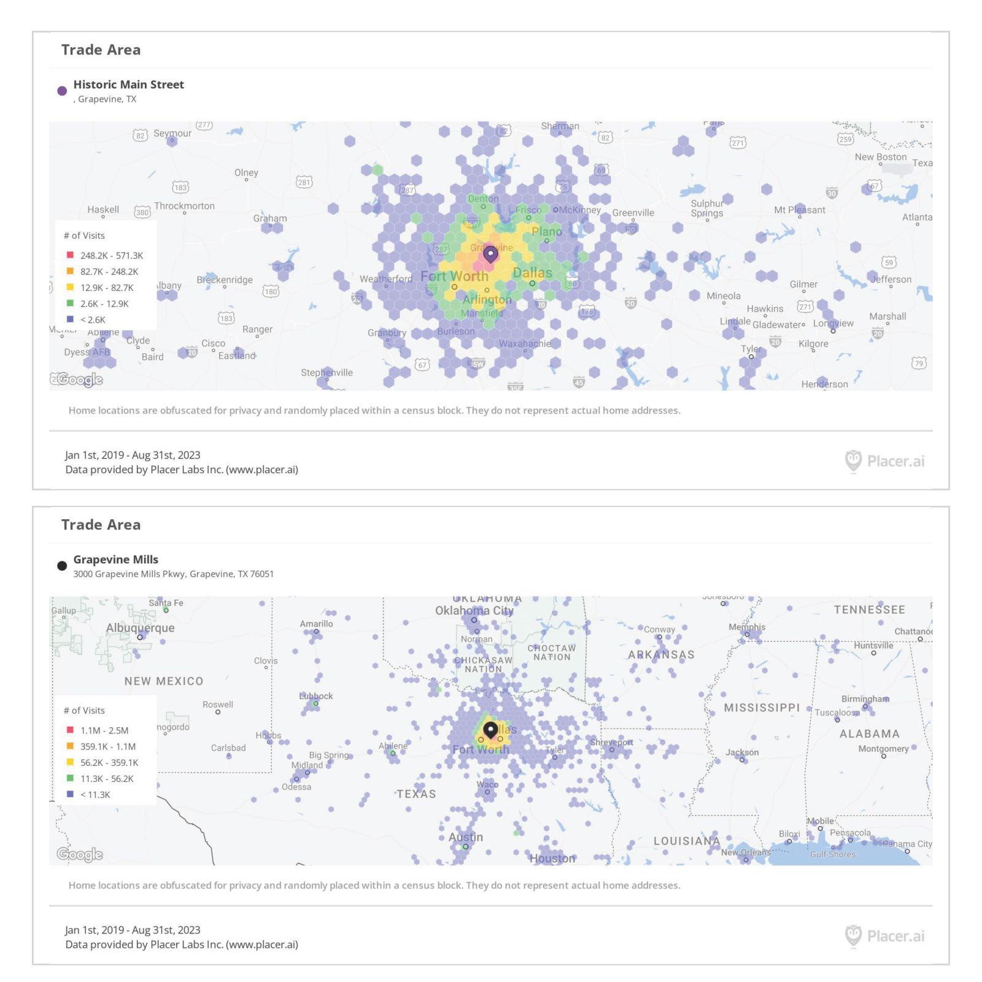Click highway 79 shield southeast of Marshall
Screen dimensions: 982x982
(919, 363)
